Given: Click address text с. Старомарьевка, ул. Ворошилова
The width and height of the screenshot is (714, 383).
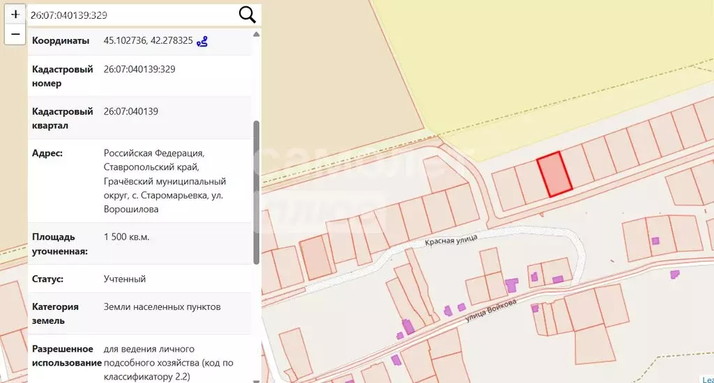Looking at the screenshot, I should [163, 203].
